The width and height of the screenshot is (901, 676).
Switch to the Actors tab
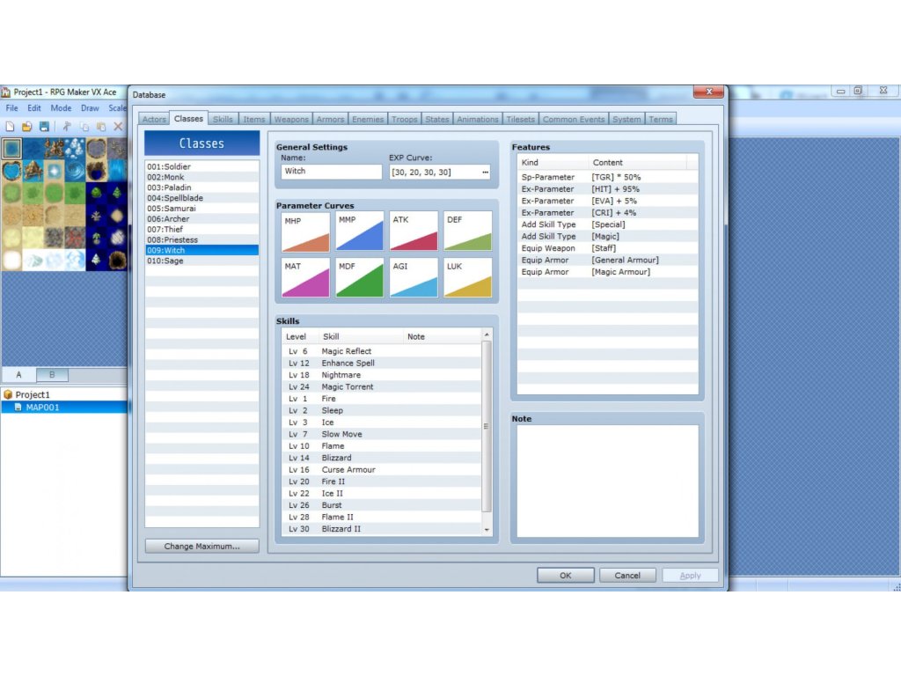[154, 119]
